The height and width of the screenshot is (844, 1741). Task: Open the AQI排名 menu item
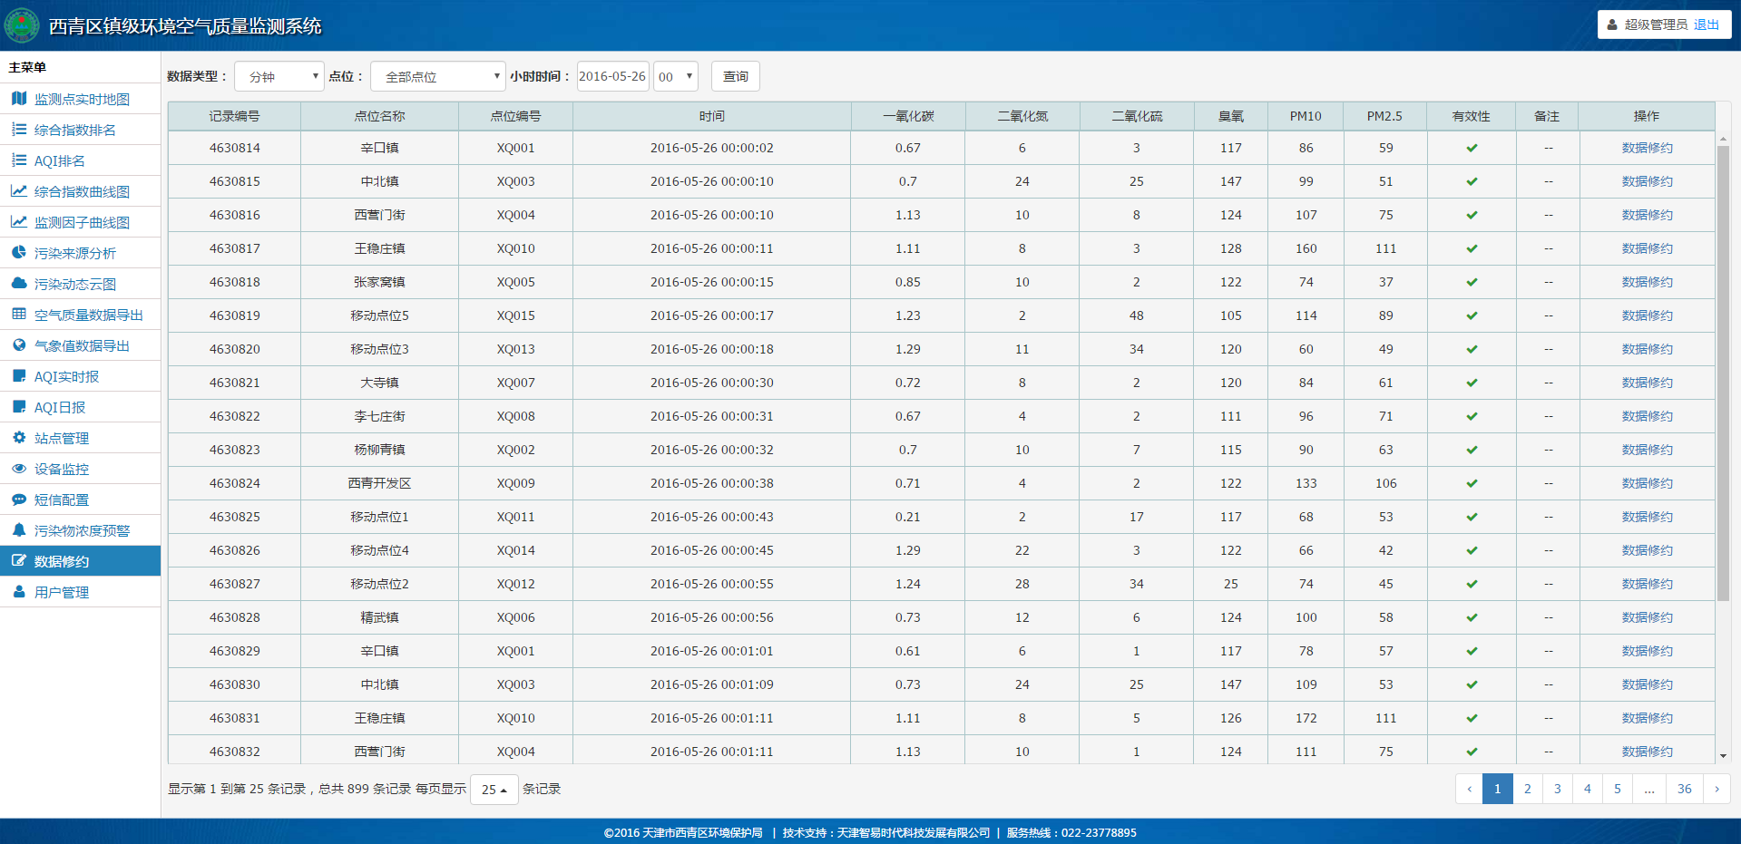60,160
